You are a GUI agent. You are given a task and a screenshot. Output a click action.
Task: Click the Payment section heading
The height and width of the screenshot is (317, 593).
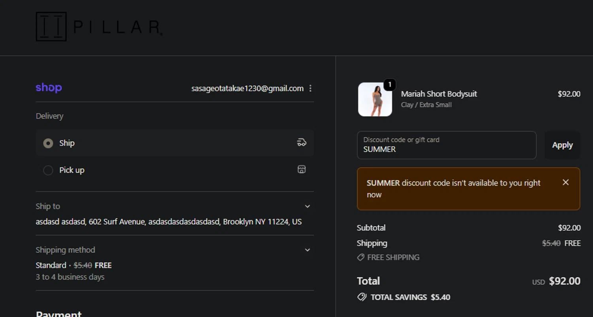pyautogui.click(x=59, y=314)
